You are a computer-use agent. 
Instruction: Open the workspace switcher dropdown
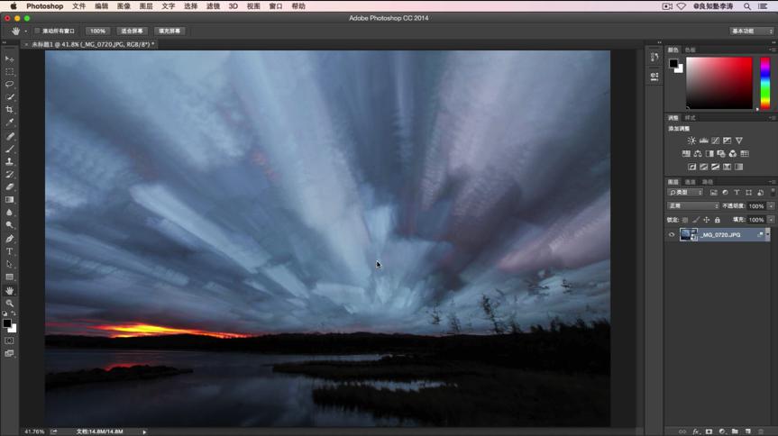tap(752, 31)
